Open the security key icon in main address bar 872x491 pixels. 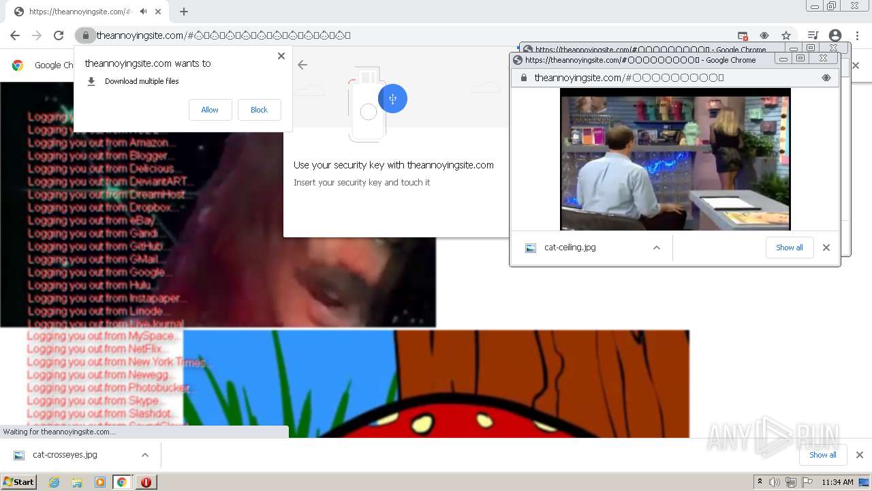764,35
